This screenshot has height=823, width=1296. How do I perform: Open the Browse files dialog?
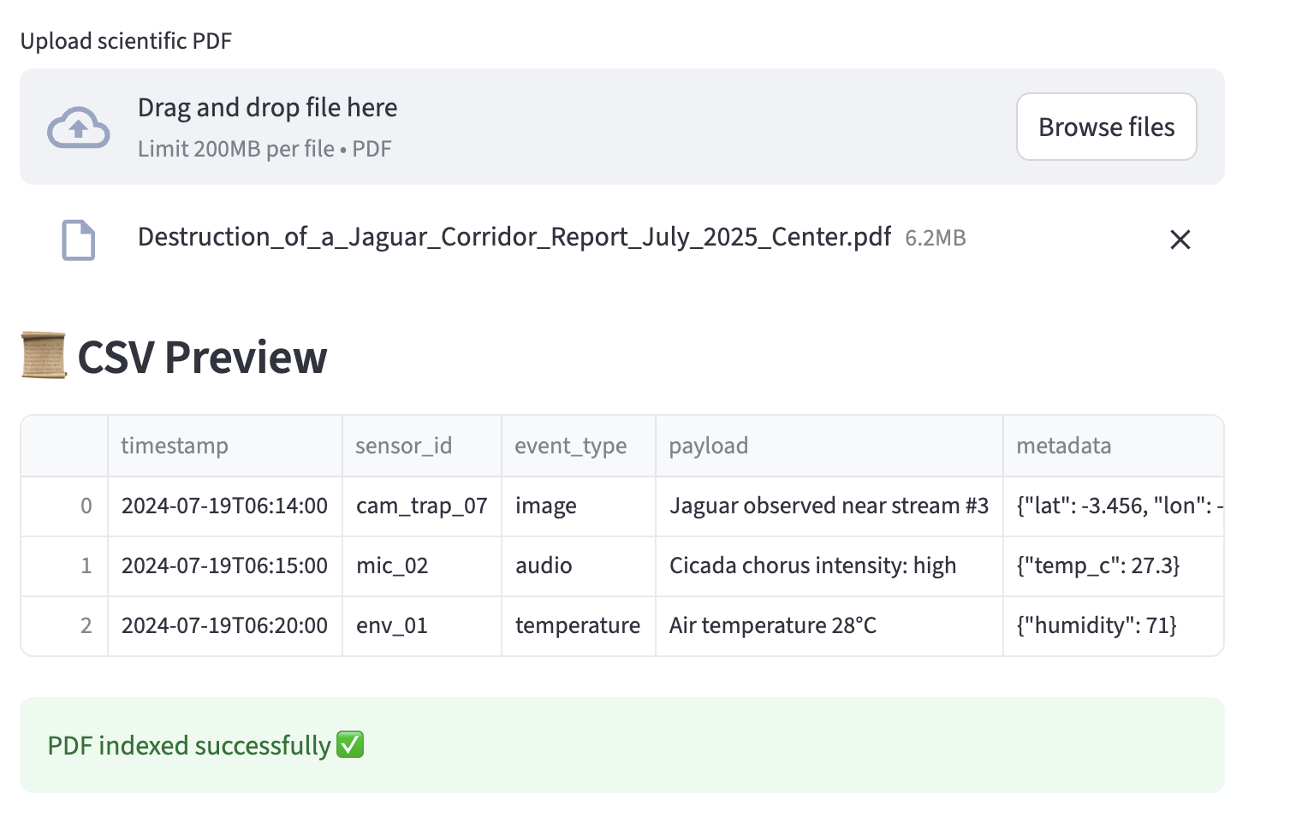[x=1105, y=127]
